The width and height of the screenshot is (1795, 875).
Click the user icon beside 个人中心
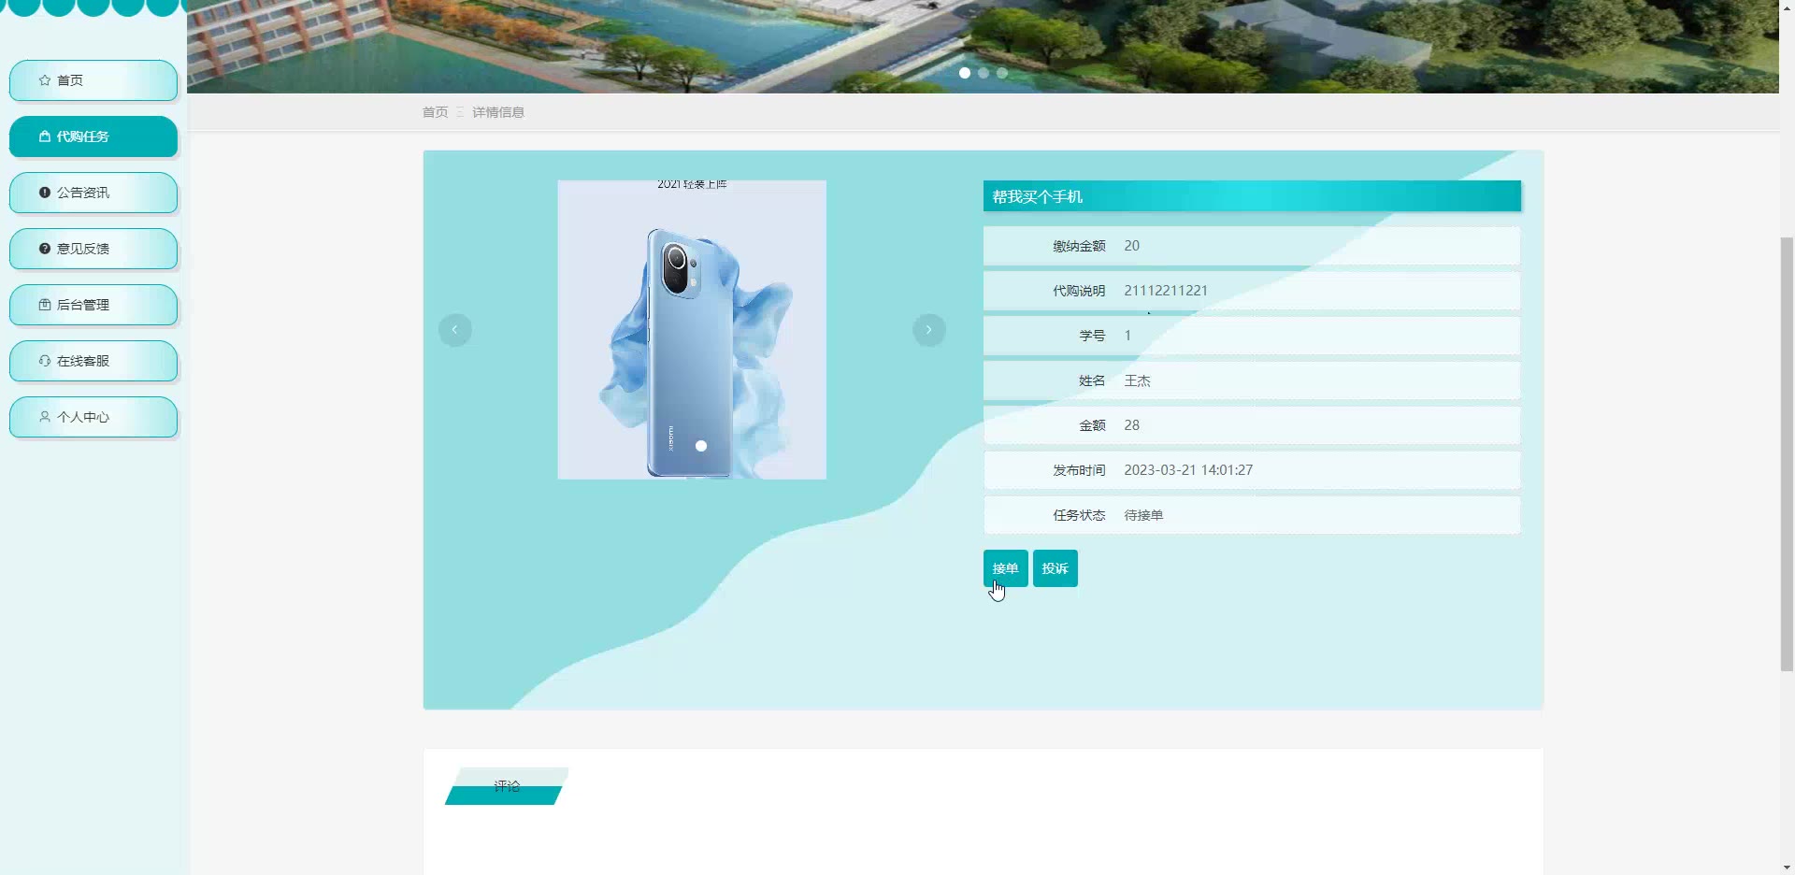[44, 417]
